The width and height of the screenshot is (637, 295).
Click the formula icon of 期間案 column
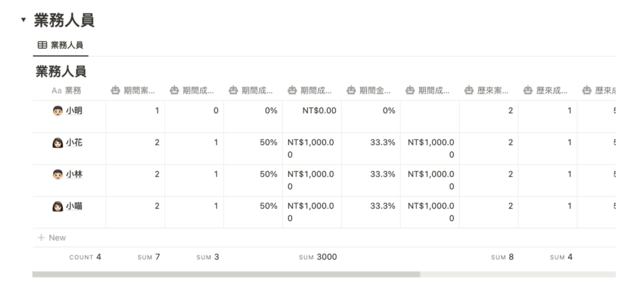pos(115,91)
